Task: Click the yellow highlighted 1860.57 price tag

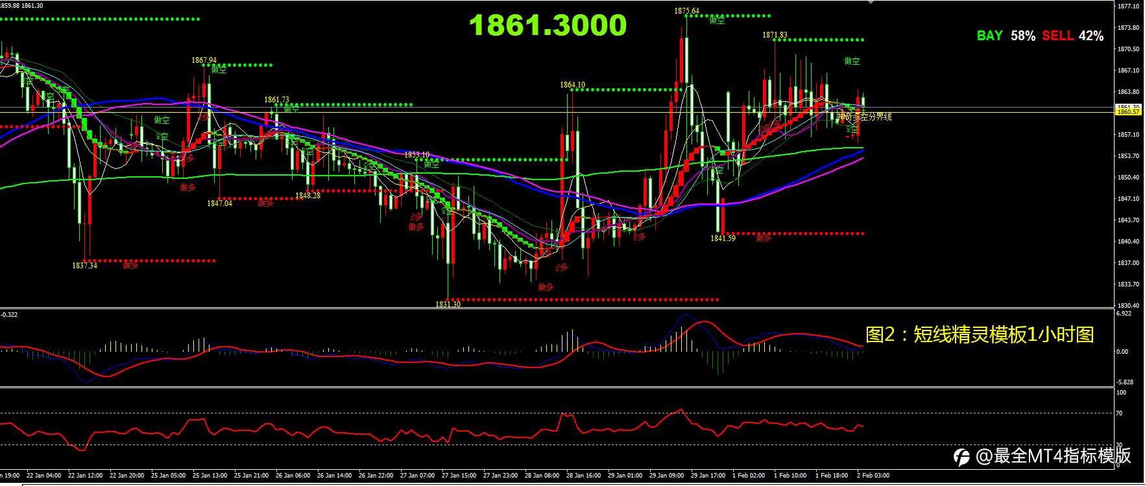Action: 1127,112
